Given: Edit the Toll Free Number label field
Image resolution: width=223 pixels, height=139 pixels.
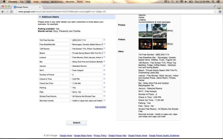Looking at the screenshot, I should pyautogui.click(x=54, y=40).
